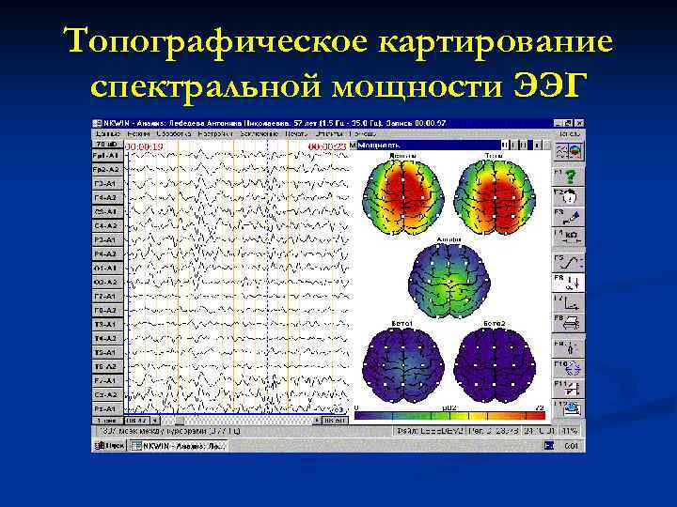The width and height of the screenshot is (677, 507).
Task: Click the F2 head electrode scheme icon
Action: 569,196
